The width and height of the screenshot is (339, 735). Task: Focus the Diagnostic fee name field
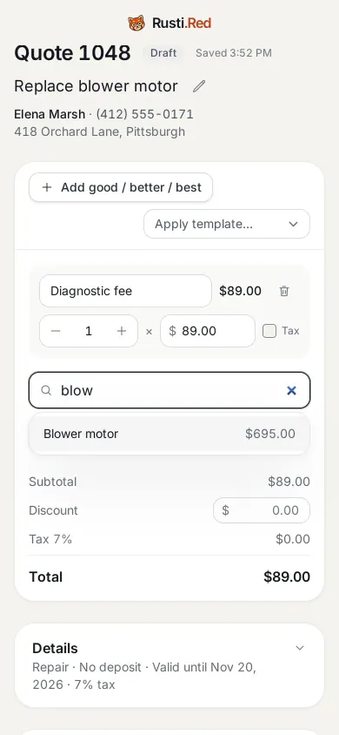coord(125,291)
